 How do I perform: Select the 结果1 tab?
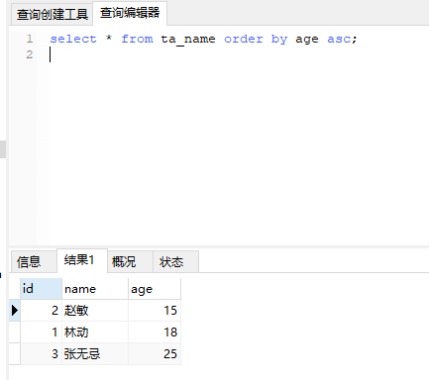point(82,260)
